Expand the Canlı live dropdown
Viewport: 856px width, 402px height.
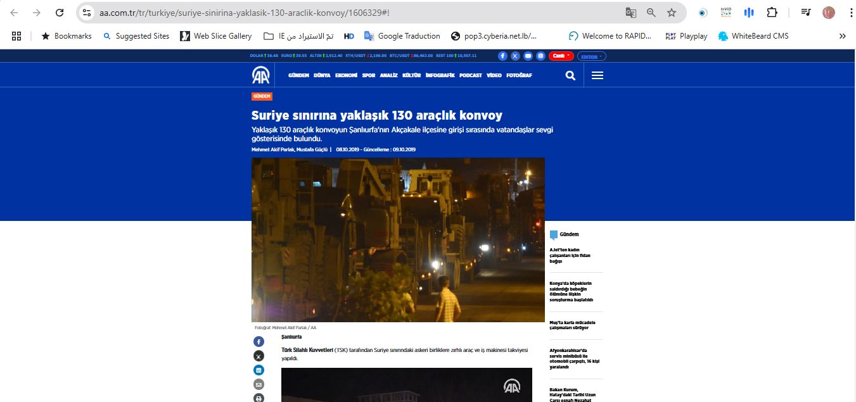pyautogui.click(x=561, y=56)
